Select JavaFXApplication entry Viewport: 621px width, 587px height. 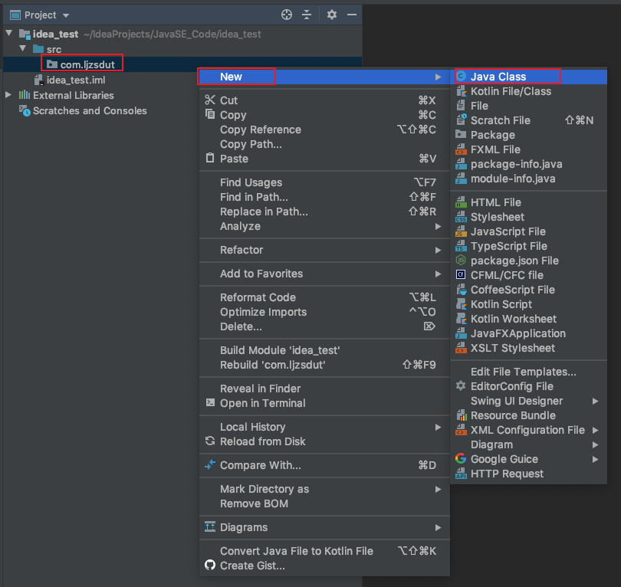(x=529, y=333)
